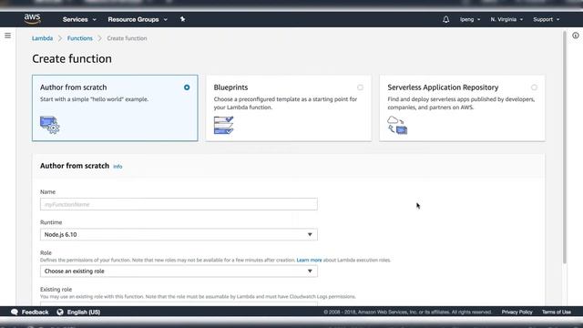The image size is (583, 328).
Task: Open the Terms of Use link
Action: (x=557, y=312)
